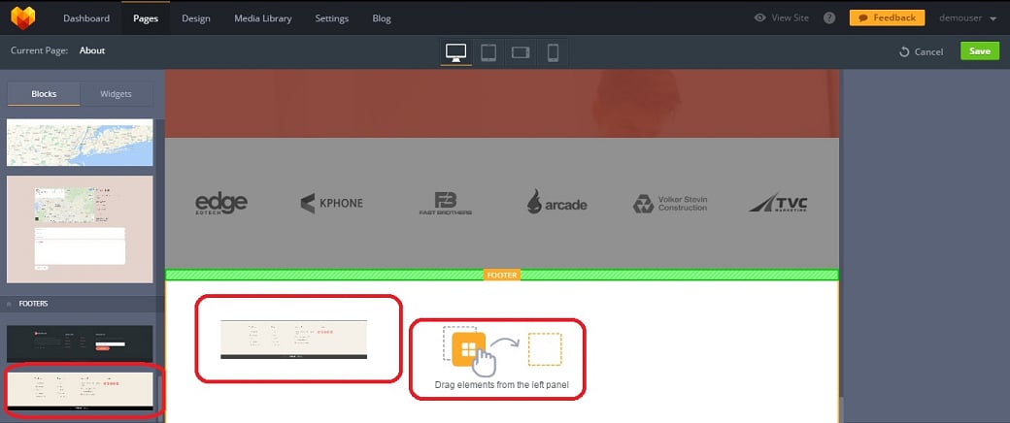The width and height of the screenshot is (1010, 423).
Task: Click the View Site eye icon
Action: 760,17
